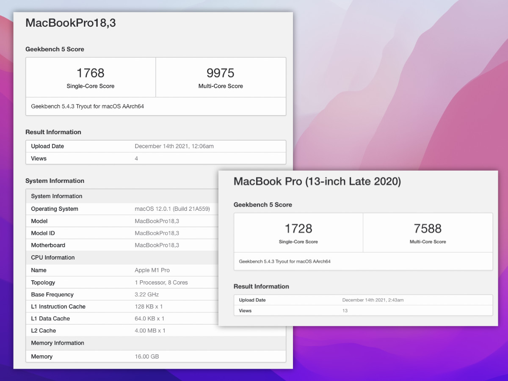Click 'Geekbench 5 Score' heading in 13-inch window
The image size is (508, 381).
[x=263, y=204]
